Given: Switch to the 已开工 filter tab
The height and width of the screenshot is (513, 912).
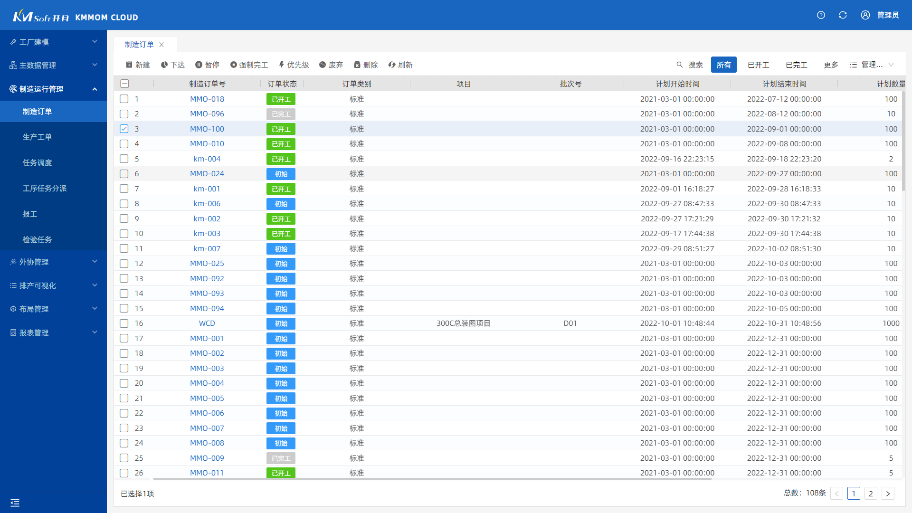Looking at the screenshot, I should point(758,65).
